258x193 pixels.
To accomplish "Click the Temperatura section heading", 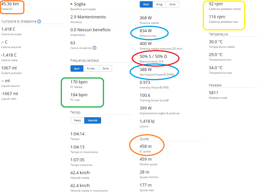I will tap(218, 34).
